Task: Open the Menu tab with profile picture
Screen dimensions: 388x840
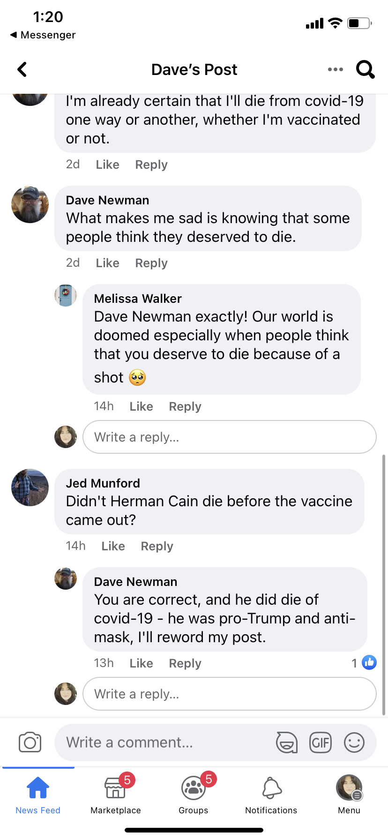Action: [349, 794]
